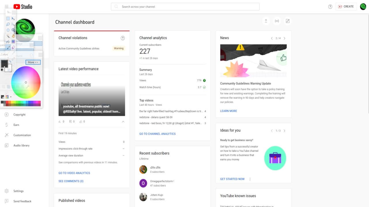
Task: Select the Paint Bucket tool
Action: tap(8, 42)
